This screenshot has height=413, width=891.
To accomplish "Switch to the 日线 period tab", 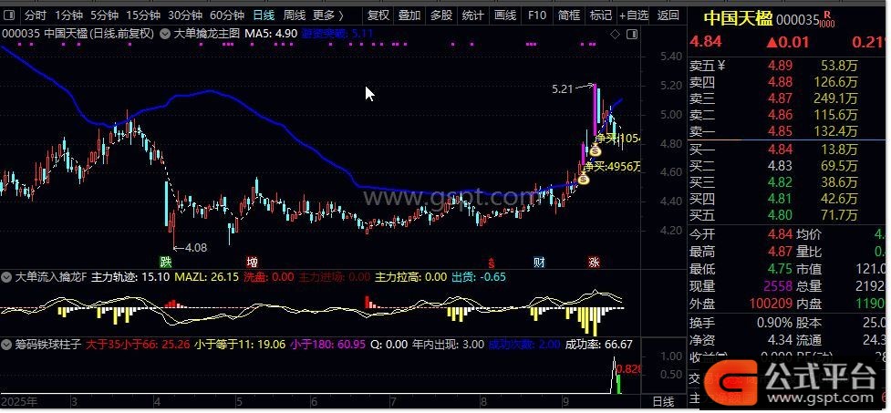I will tap(264, 15).
